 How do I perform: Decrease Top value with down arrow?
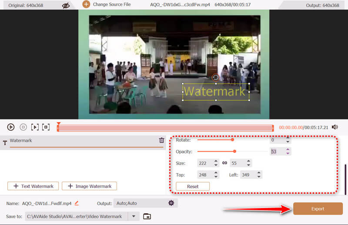(x=216, y=177)
